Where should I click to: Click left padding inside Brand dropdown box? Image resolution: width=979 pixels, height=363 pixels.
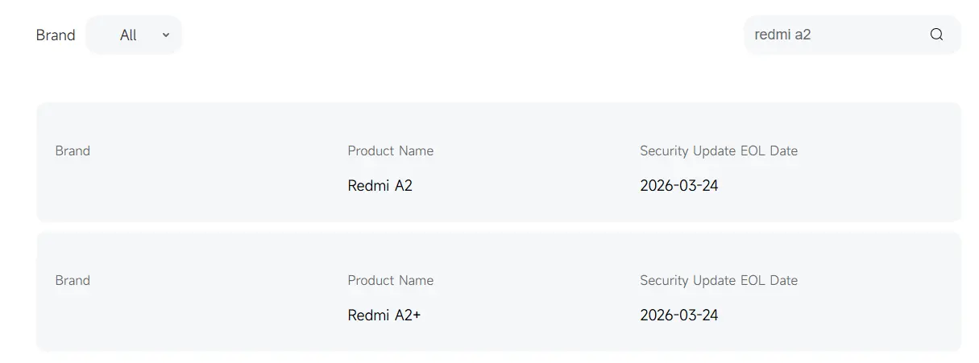click(x=100, y=35)
